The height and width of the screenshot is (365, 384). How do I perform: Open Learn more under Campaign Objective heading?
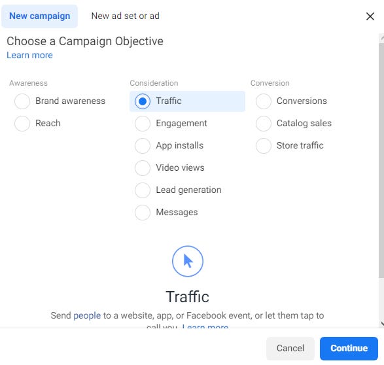[x=29, y=56]
